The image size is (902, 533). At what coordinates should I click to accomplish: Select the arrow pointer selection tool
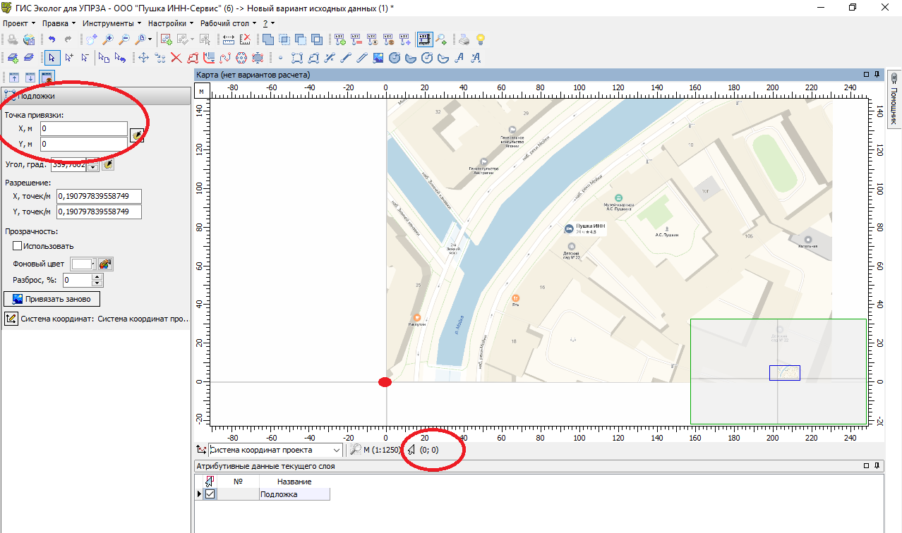click(x=52, y=58)
